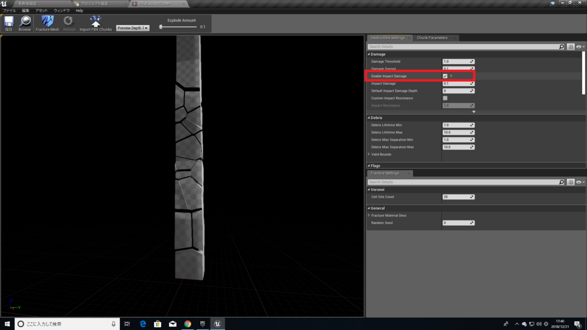Open Browse to find asset in Content Browser
The width and height of the screenshot is (587, 330).
(x=25, y=23)
